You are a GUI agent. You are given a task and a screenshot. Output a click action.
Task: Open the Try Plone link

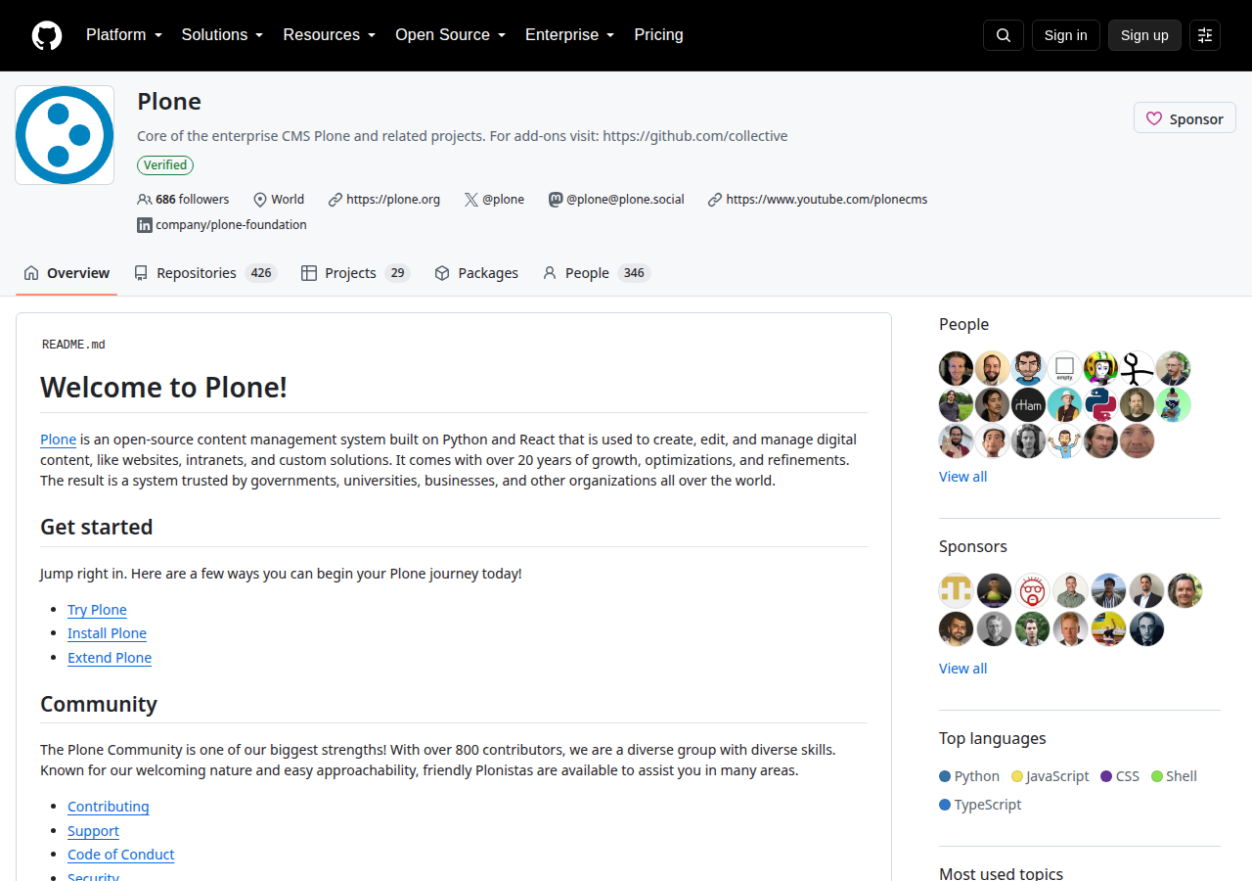97,610
